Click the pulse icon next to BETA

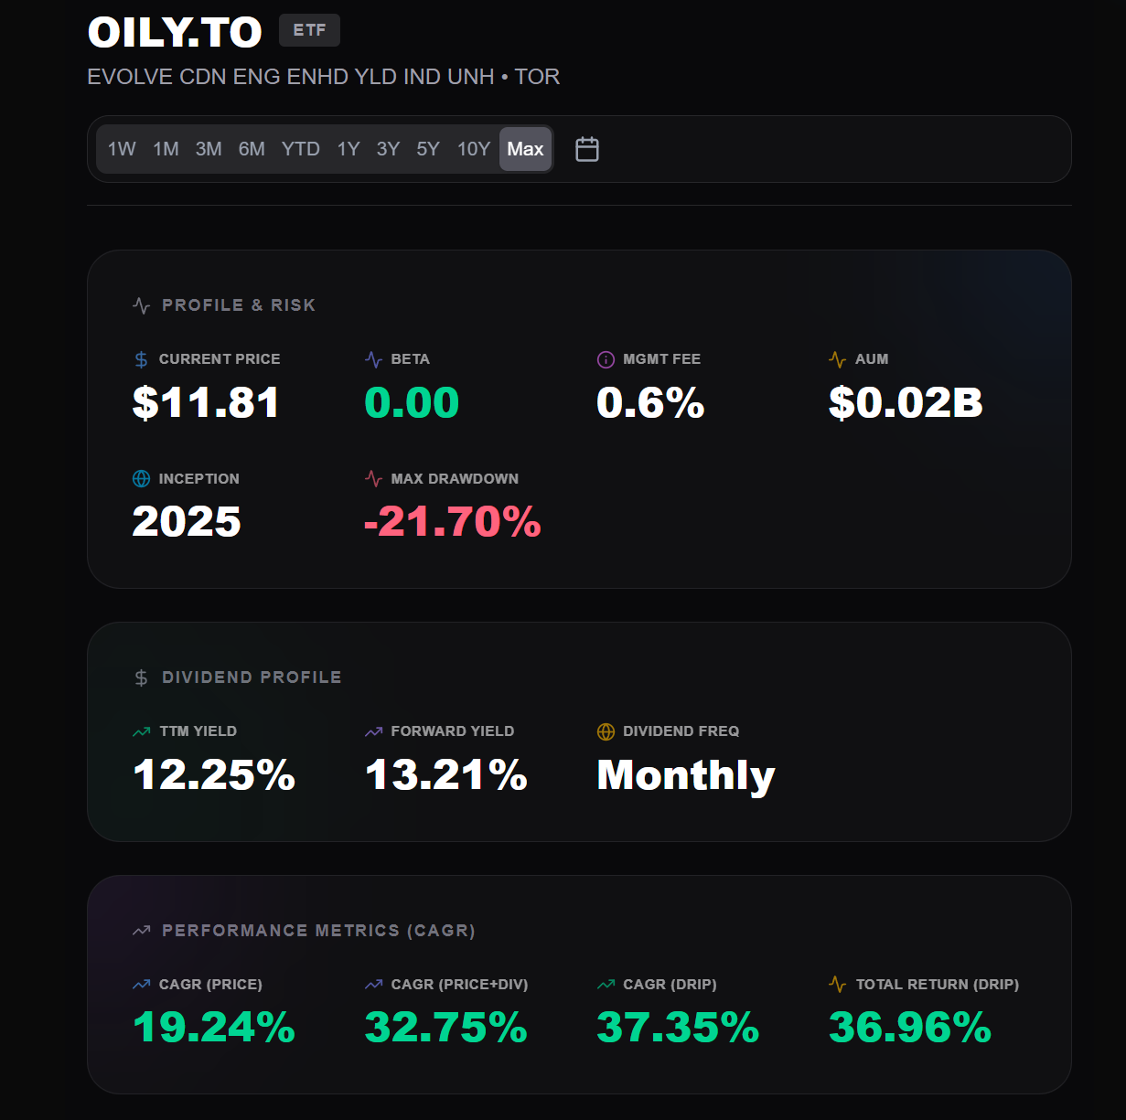373,359
